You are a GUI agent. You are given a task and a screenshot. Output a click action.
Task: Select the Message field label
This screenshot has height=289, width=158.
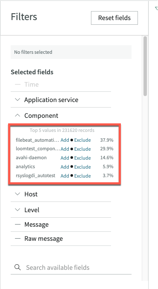click(x=36, y=225)
